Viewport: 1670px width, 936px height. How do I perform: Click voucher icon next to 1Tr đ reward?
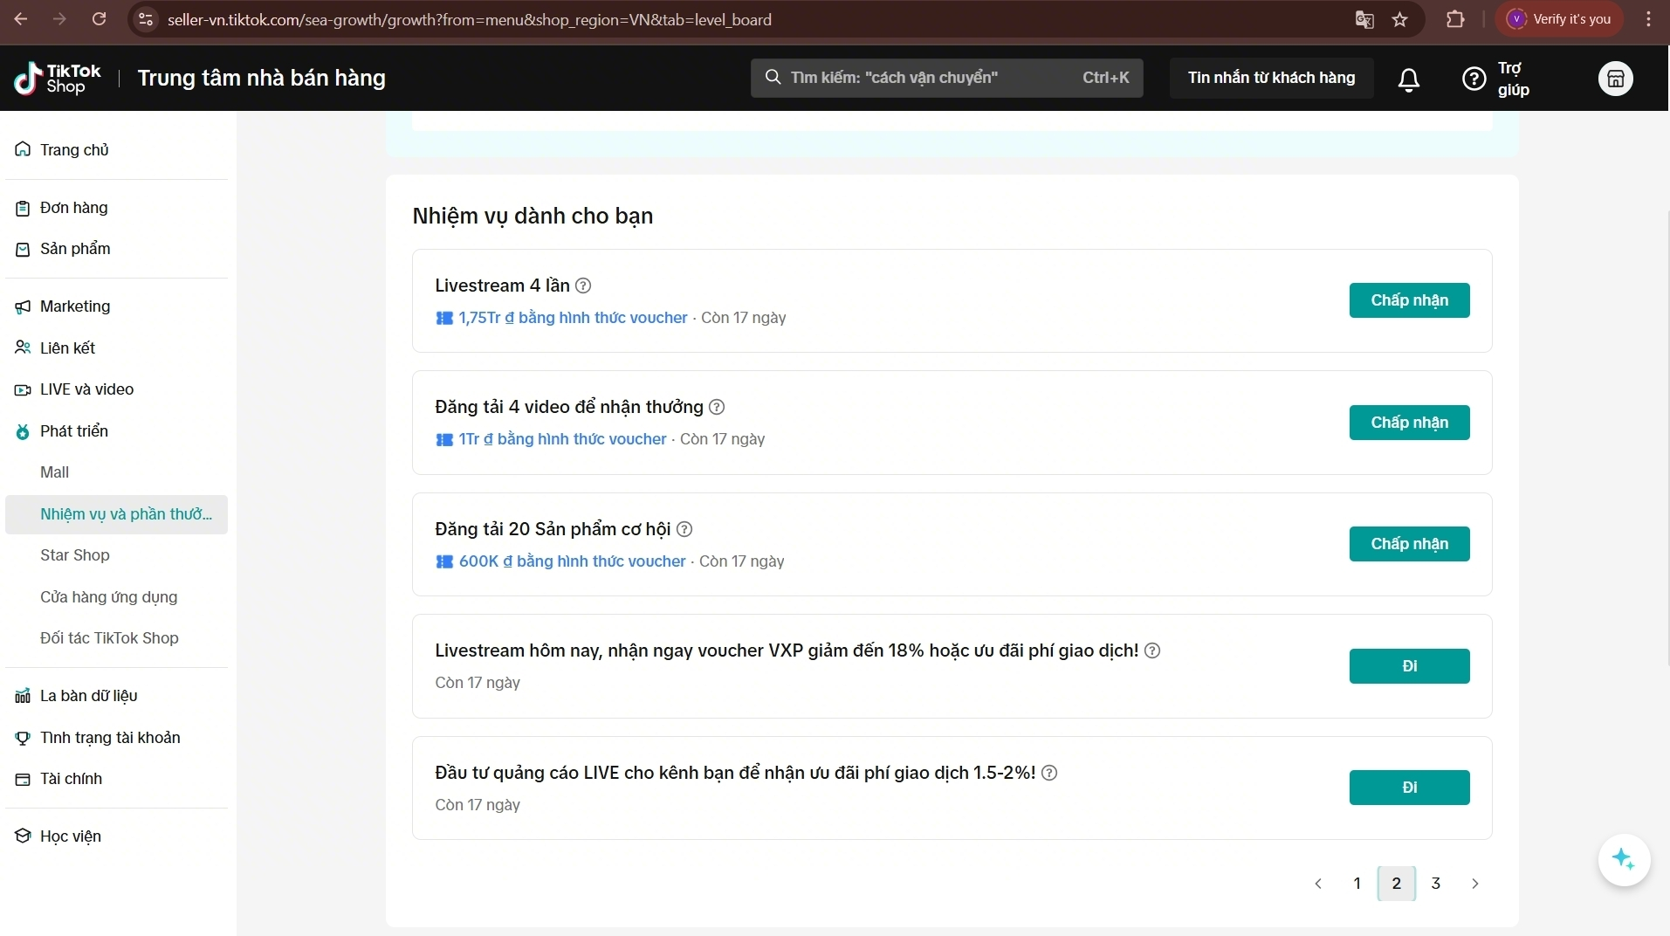click(444, 439)
